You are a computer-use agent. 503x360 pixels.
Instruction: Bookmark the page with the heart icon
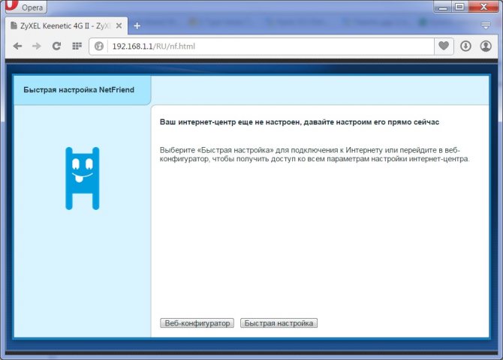tap(444, 46)
